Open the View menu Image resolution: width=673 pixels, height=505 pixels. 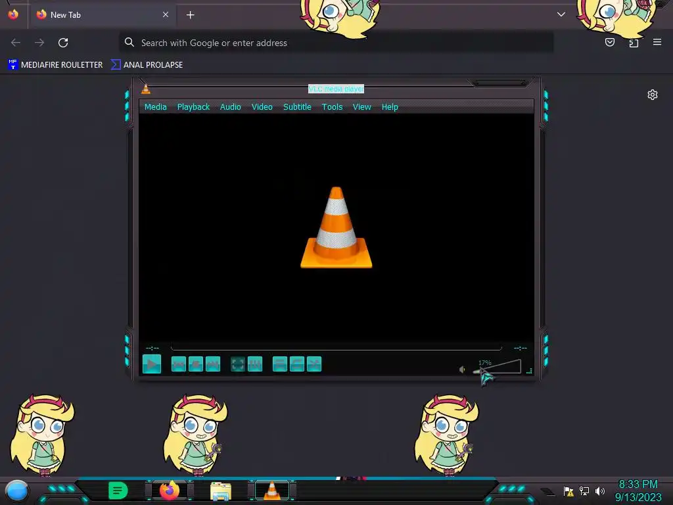pyautogui.click(x=362, y=107)
